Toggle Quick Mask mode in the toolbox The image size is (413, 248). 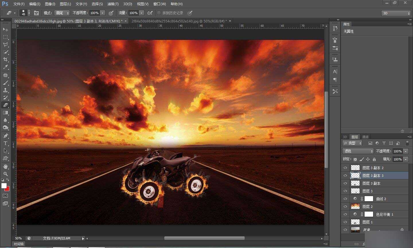click(5, 196)
